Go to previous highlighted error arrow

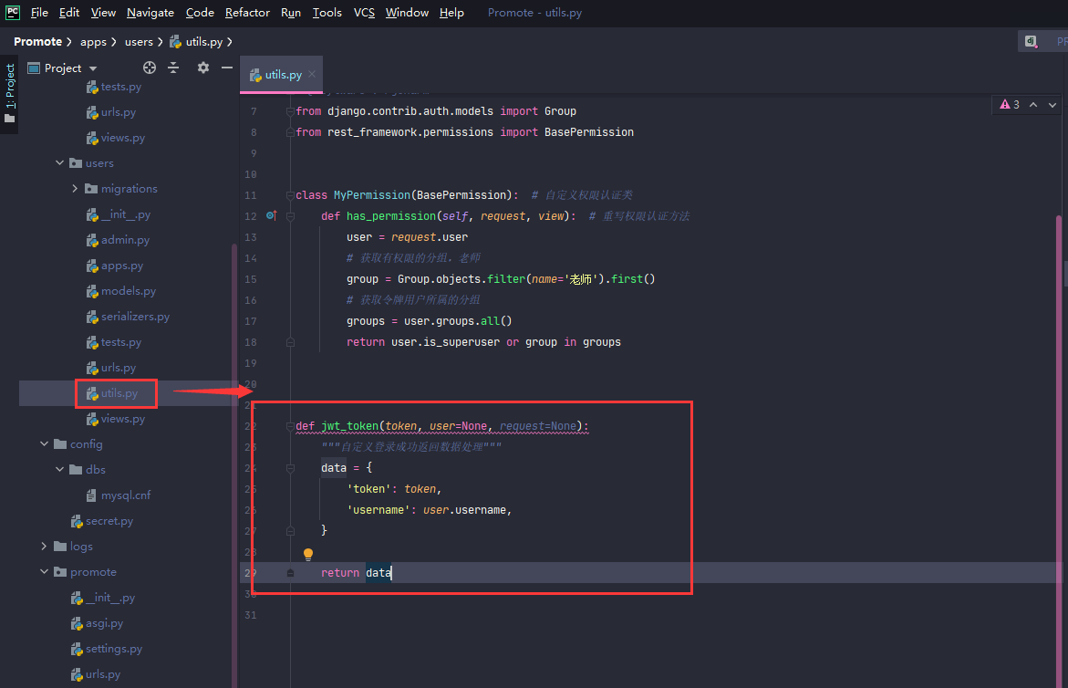pyautogui.click(x=1033, y=105)
